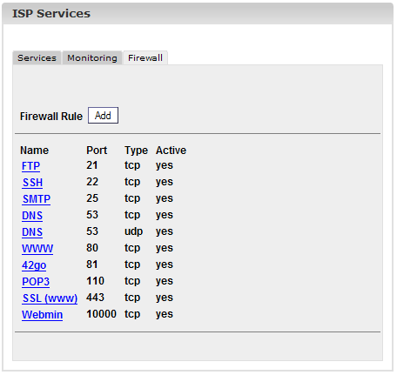The width and height of the screenshot is (397, 375).
Task: Click the Type column header
Action: [136, 151]
